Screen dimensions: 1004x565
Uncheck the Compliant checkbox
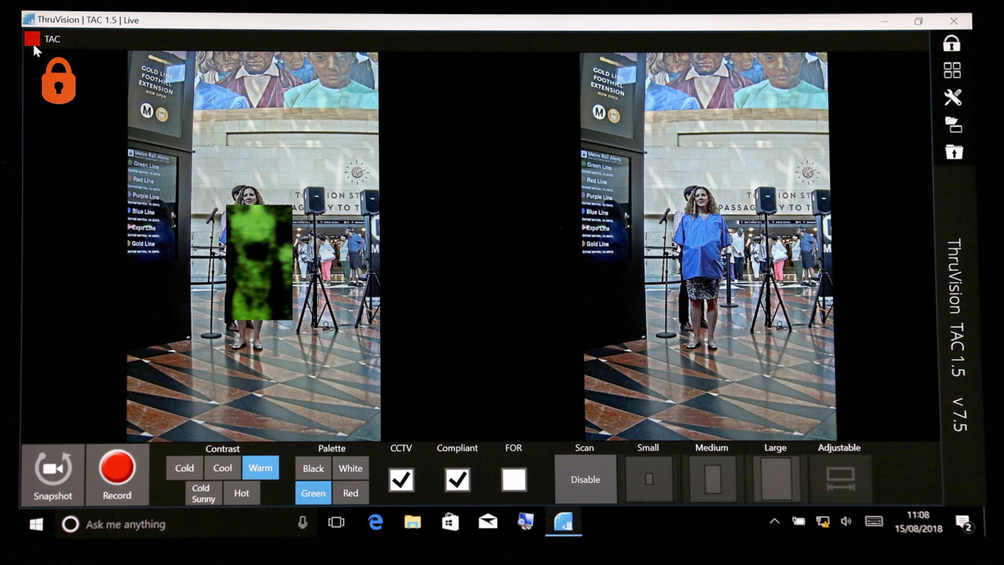click(457, 480)
